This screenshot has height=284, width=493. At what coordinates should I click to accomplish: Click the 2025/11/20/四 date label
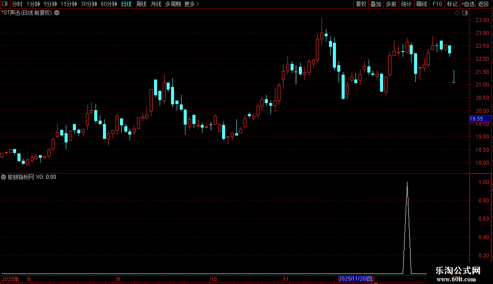click(355, 279)
